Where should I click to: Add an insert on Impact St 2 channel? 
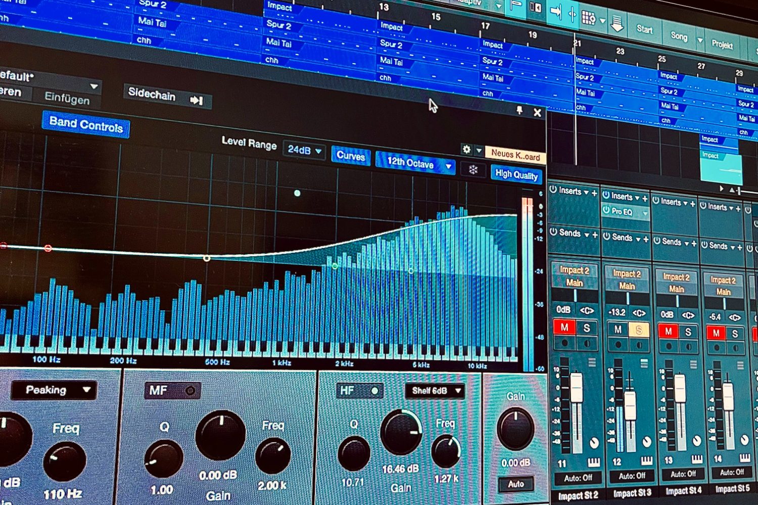(x=594, y=193)
